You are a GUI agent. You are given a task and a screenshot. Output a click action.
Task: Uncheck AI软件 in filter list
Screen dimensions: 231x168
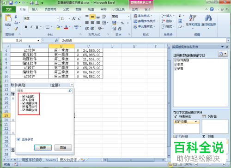[24, 100]
